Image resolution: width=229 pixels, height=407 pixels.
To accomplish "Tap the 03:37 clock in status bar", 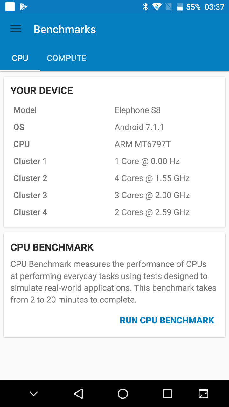I will tap(214, 7).
